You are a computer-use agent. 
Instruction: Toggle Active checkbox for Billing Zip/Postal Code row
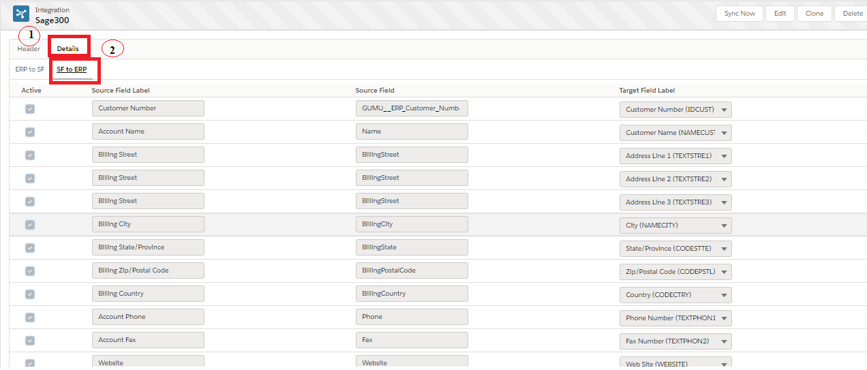coord(30,271)
